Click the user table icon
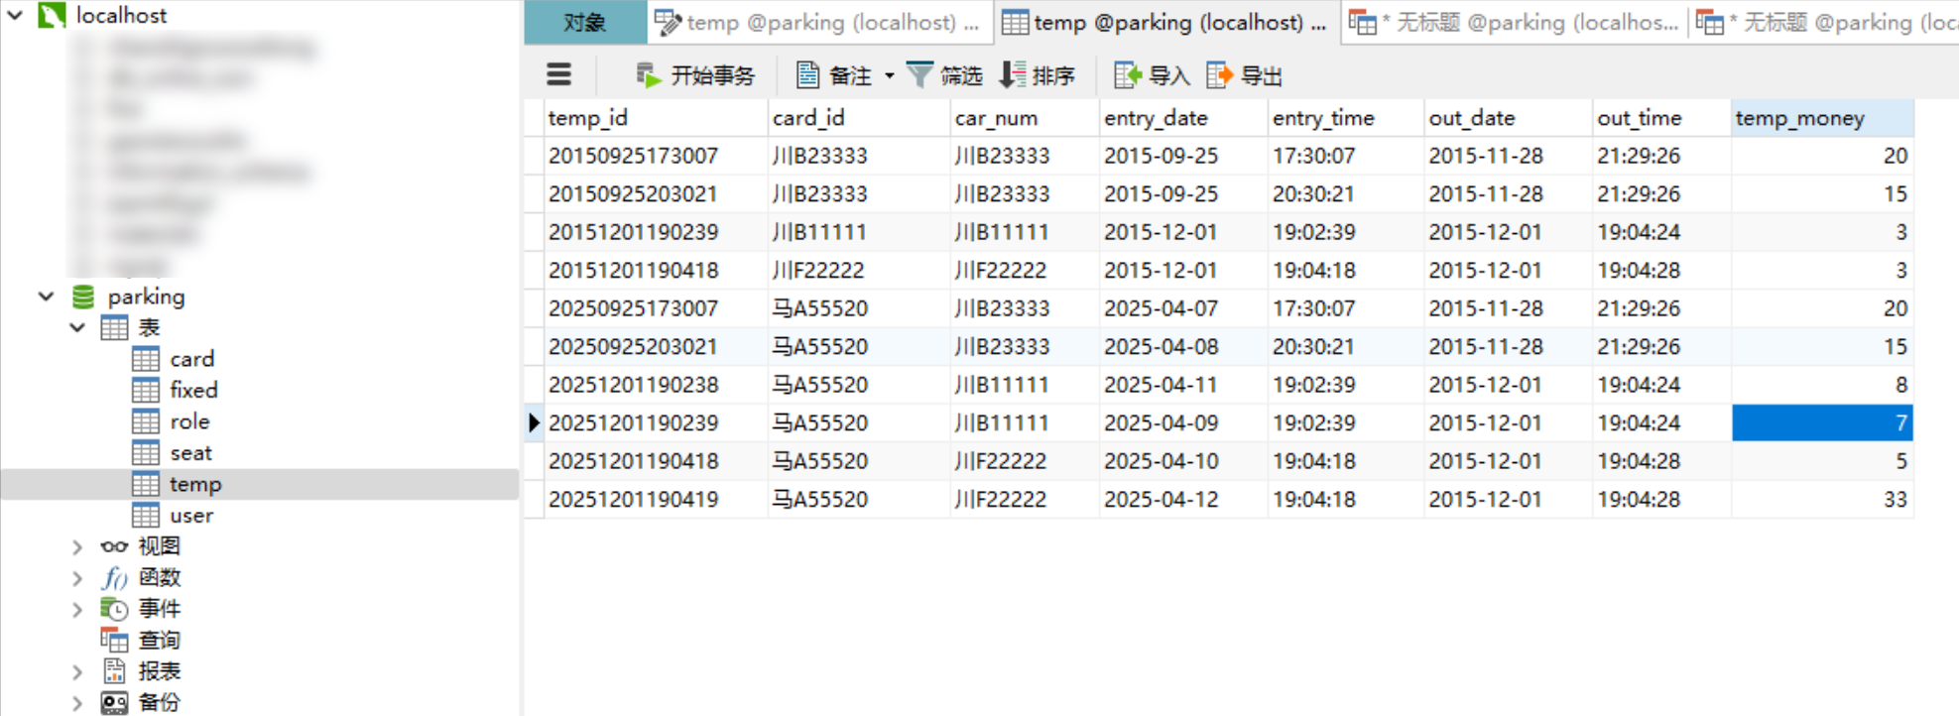Screen dimensions: 1959x716 click(146, 516)
